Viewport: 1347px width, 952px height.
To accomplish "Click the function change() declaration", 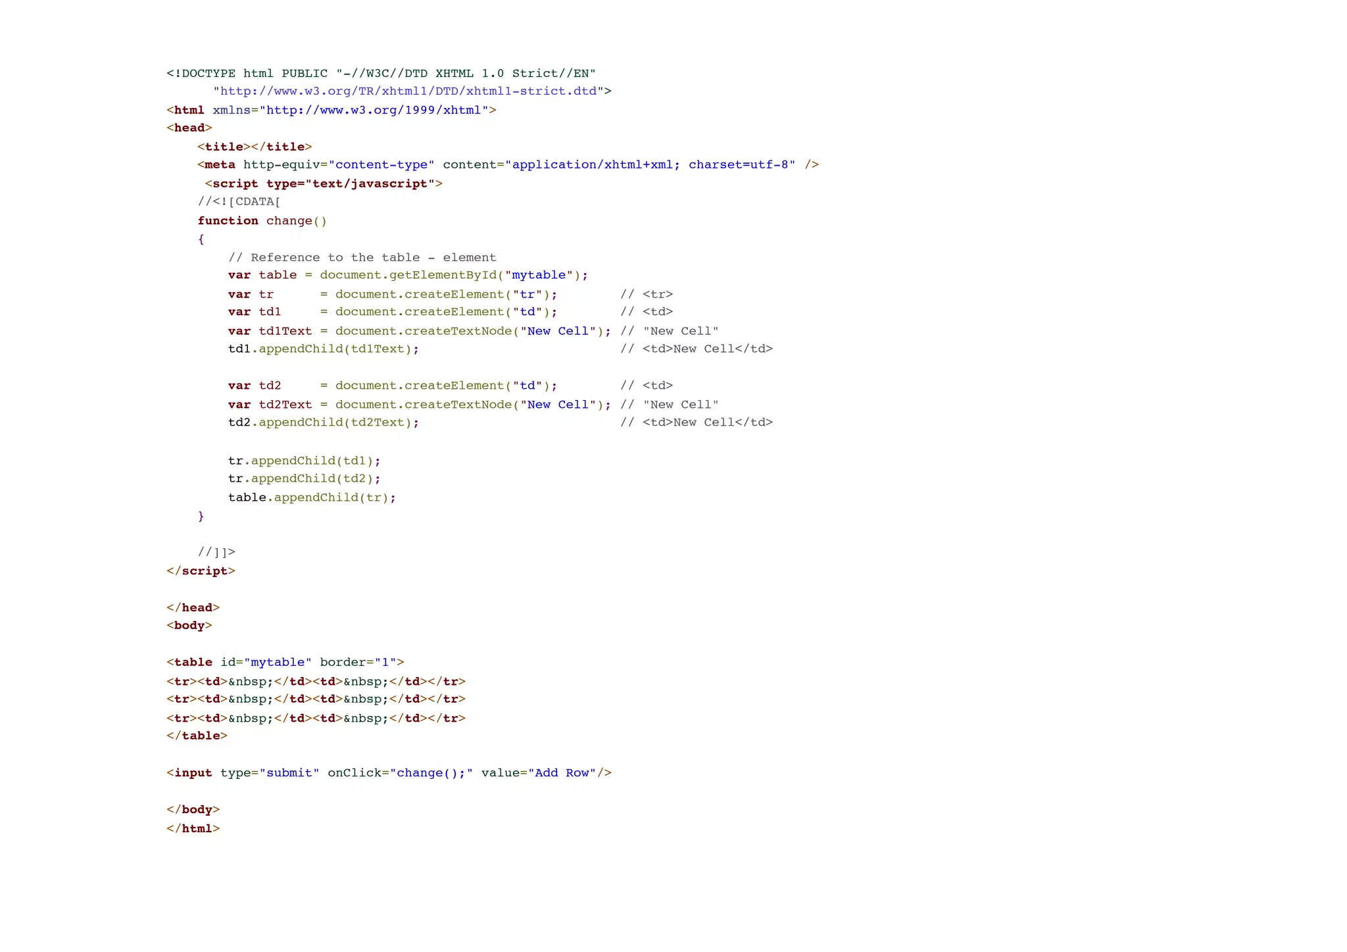I will [x=262, y=220].
